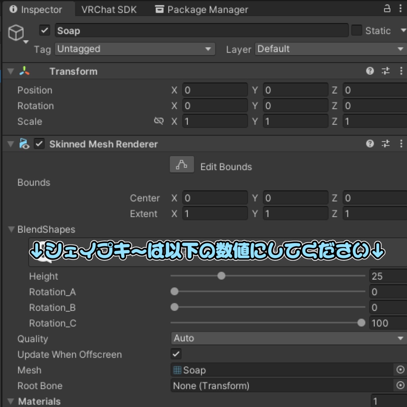Open Skinned Mesh Renderer help icon

coord(370,143)
